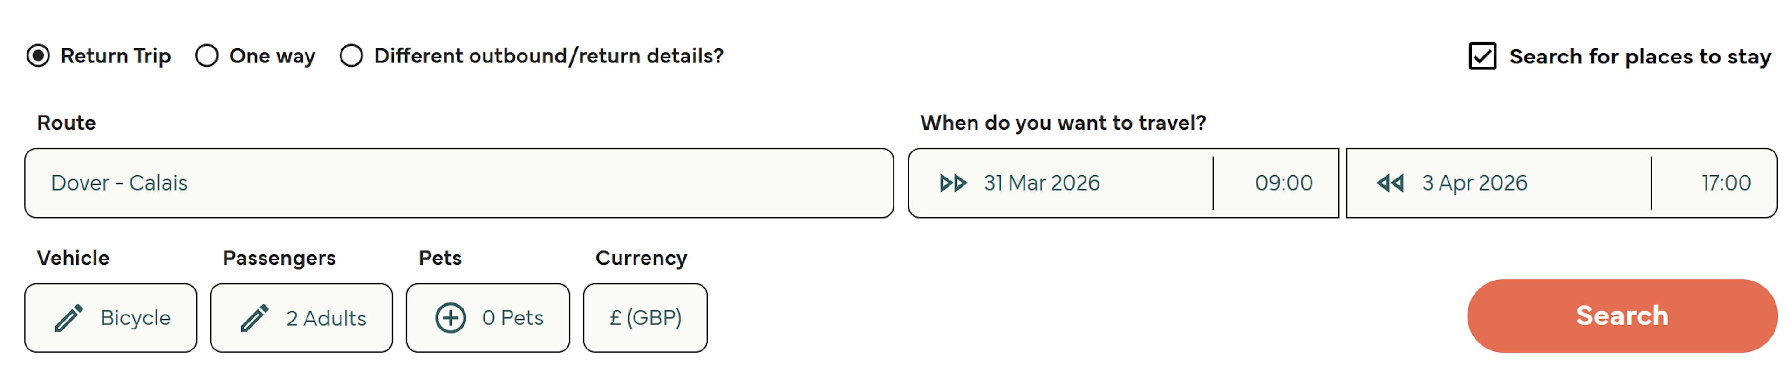Image resolution: width=1789 pixels, height=370 pixels.
Task: Choose the One way radio option
Action: pyautogui.click(x=207, y=55)
